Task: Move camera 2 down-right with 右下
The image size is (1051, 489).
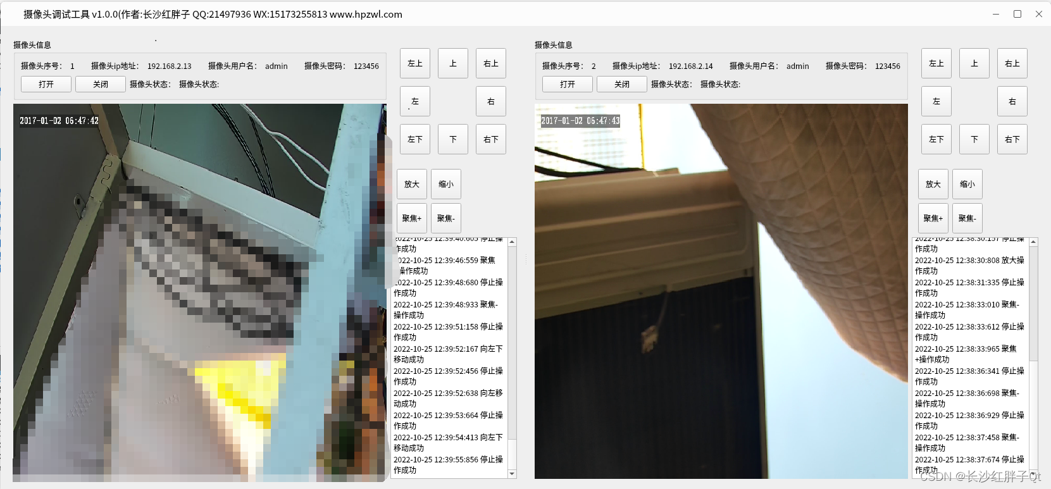Action: (x=1012, y=139)
